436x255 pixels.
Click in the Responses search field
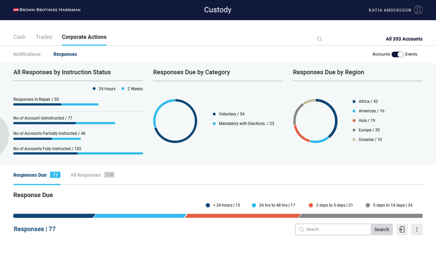pos(333,229)
